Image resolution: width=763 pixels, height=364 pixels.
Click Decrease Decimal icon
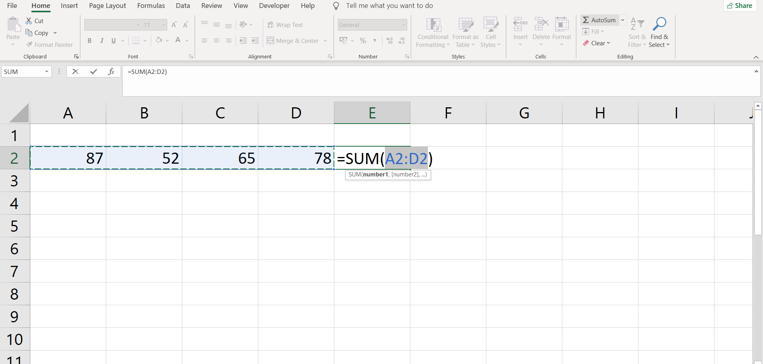pyautogui.click(x=402, y=41)
